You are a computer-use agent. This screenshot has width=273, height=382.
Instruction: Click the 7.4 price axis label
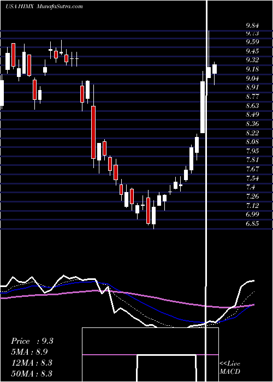(251, 188)
